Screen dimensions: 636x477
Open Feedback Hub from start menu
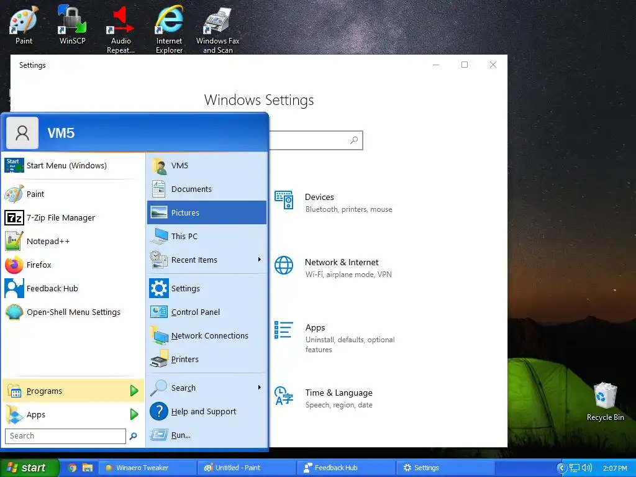tap(73, 288)
